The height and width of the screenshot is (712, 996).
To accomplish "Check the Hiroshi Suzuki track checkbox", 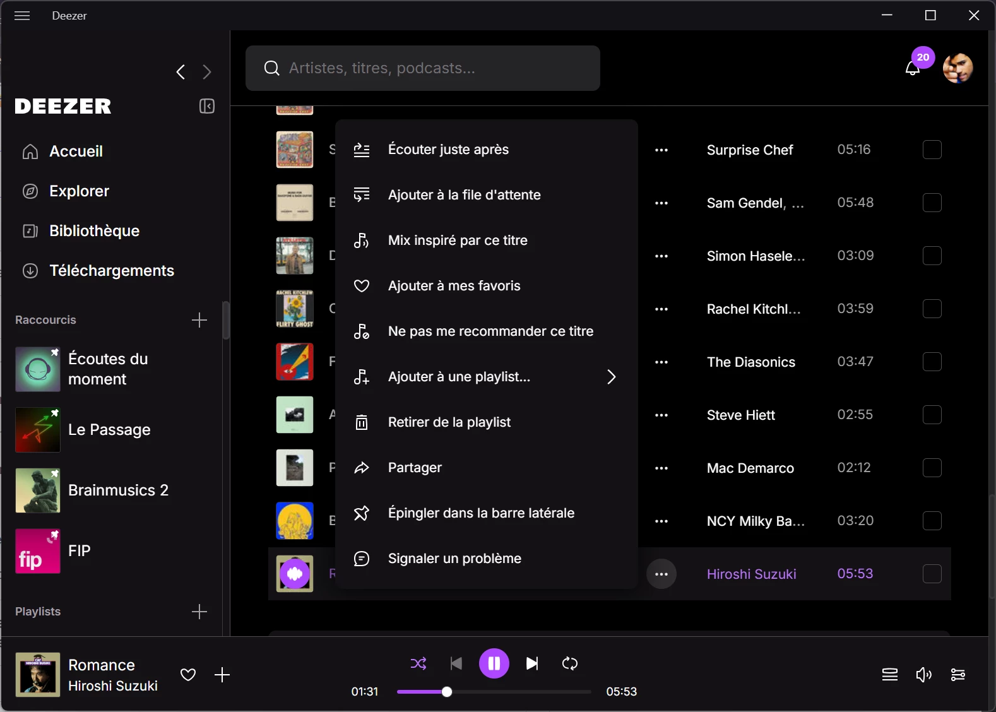I will click(x=932, y=574).
